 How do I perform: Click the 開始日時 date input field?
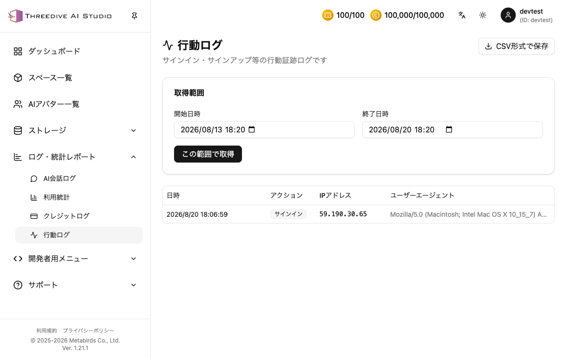[264, 130]
